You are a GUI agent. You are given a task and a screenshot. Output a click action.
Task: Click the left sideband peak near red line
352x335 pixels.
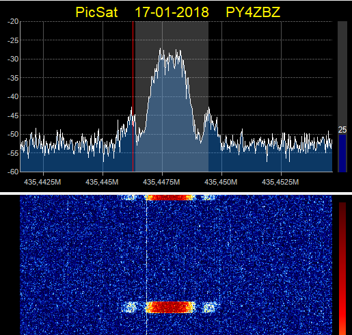131,109
